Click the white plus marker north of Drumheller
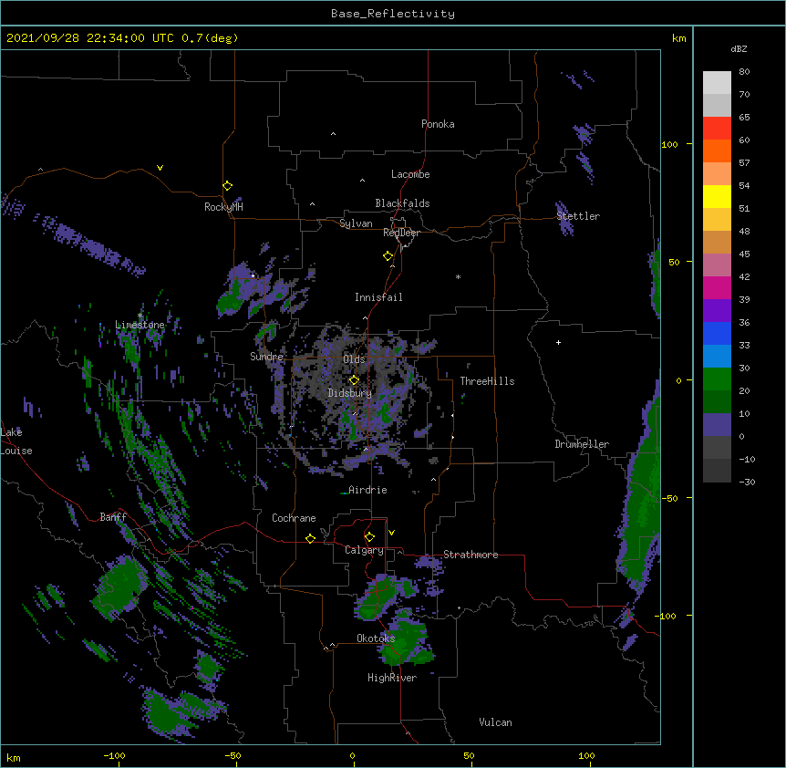The width and height of the screenshot is (786, 768). coord(558,342)
